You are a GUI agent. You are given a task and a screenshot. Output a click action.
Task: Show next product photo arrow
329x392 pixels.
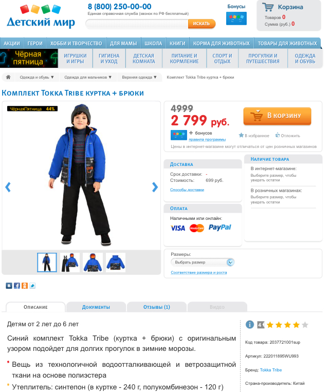click(155, 187)
